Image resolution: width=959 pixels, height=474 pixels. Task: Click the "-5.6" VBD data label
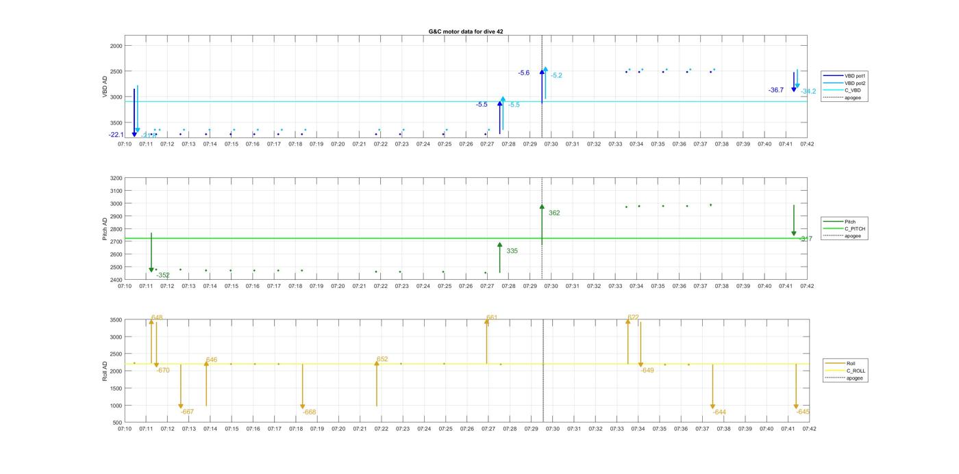click(524, 73)
